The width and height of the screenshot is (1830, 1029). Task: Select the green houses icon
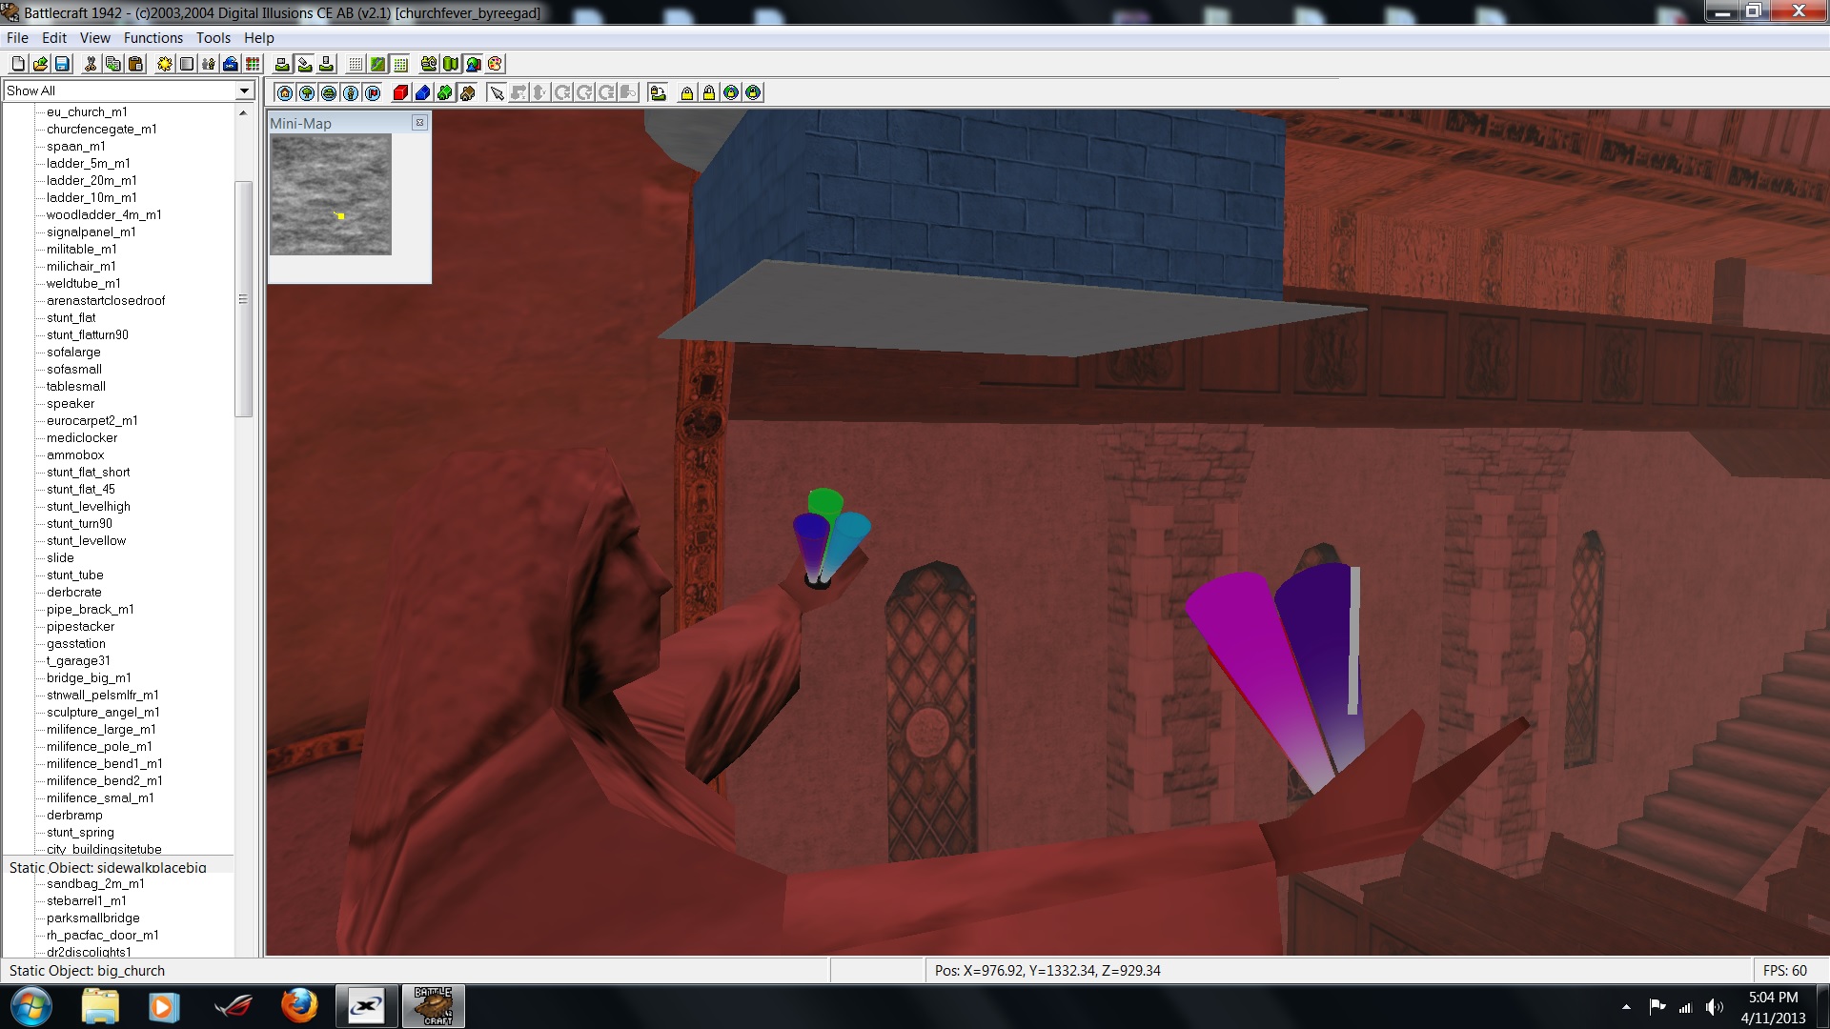(x=444, y=92)
